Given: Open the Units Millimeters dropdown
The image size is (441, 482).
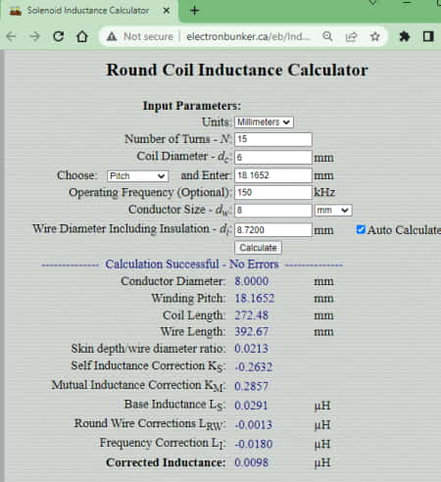Looking at the screenshot, I should coord(264,122).
